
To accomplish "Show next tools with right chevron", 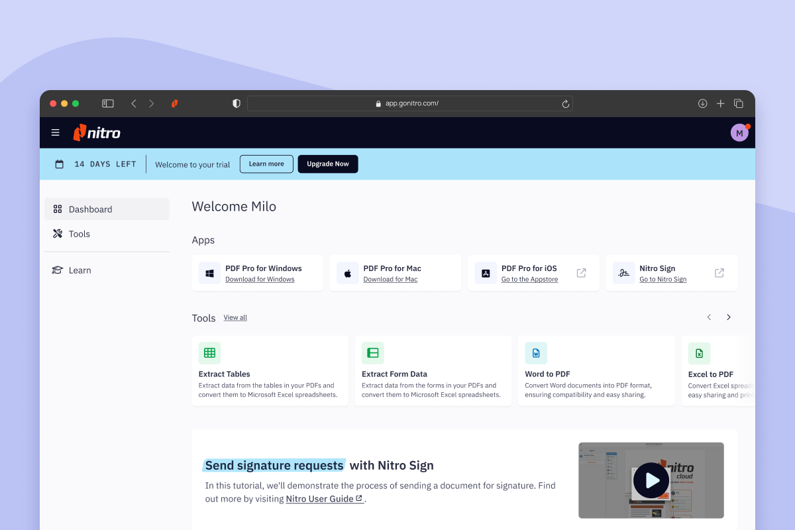I will click(x=729, y=317).
